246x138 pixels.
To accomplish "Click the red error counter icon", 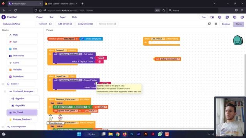I will 60,118.
